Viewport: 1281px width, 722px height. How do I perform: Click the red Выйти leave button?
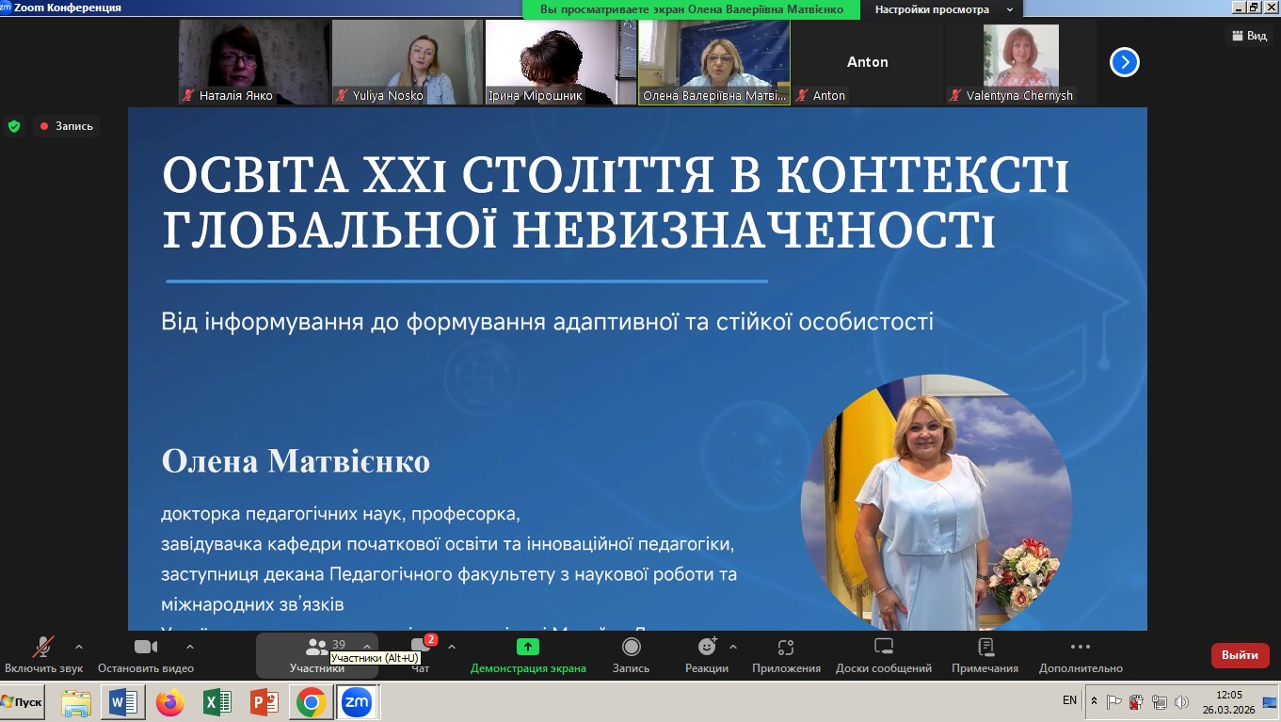pos(1240,655)
